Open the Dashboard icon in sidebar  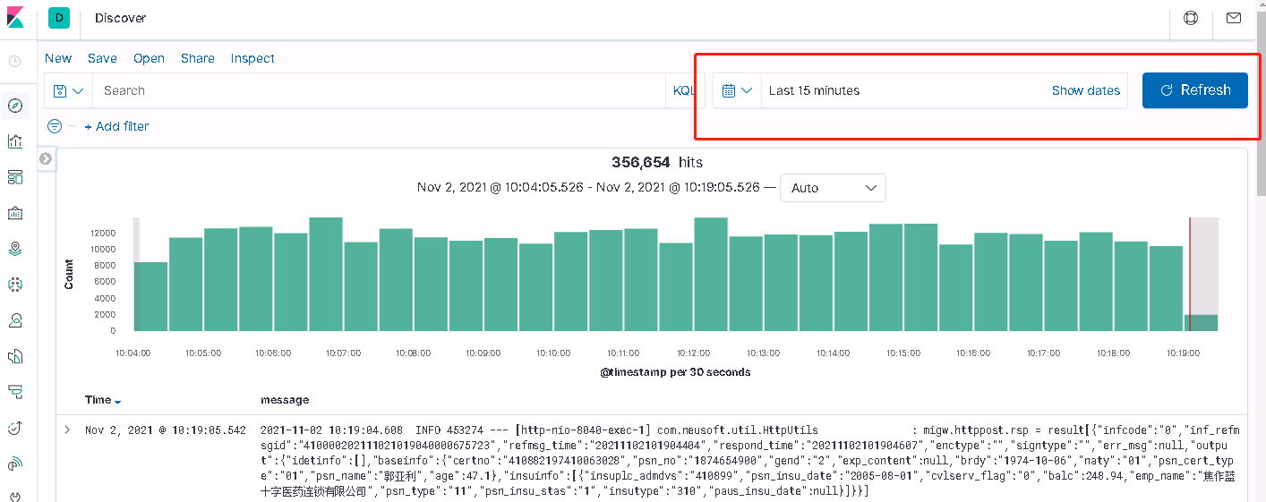14,177
